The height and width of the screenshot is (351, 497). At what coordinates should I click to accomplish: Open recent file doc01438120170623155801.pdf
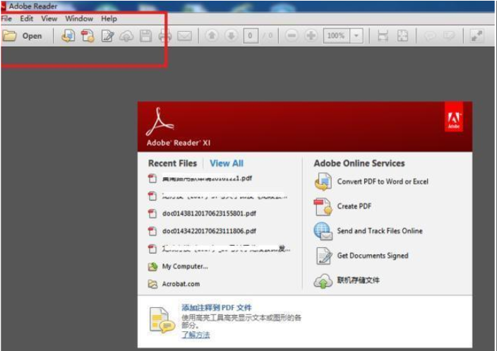click(209, 213)
